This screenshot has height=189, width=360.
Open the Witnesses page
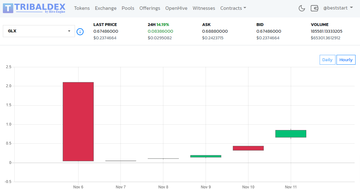[204, 8]
